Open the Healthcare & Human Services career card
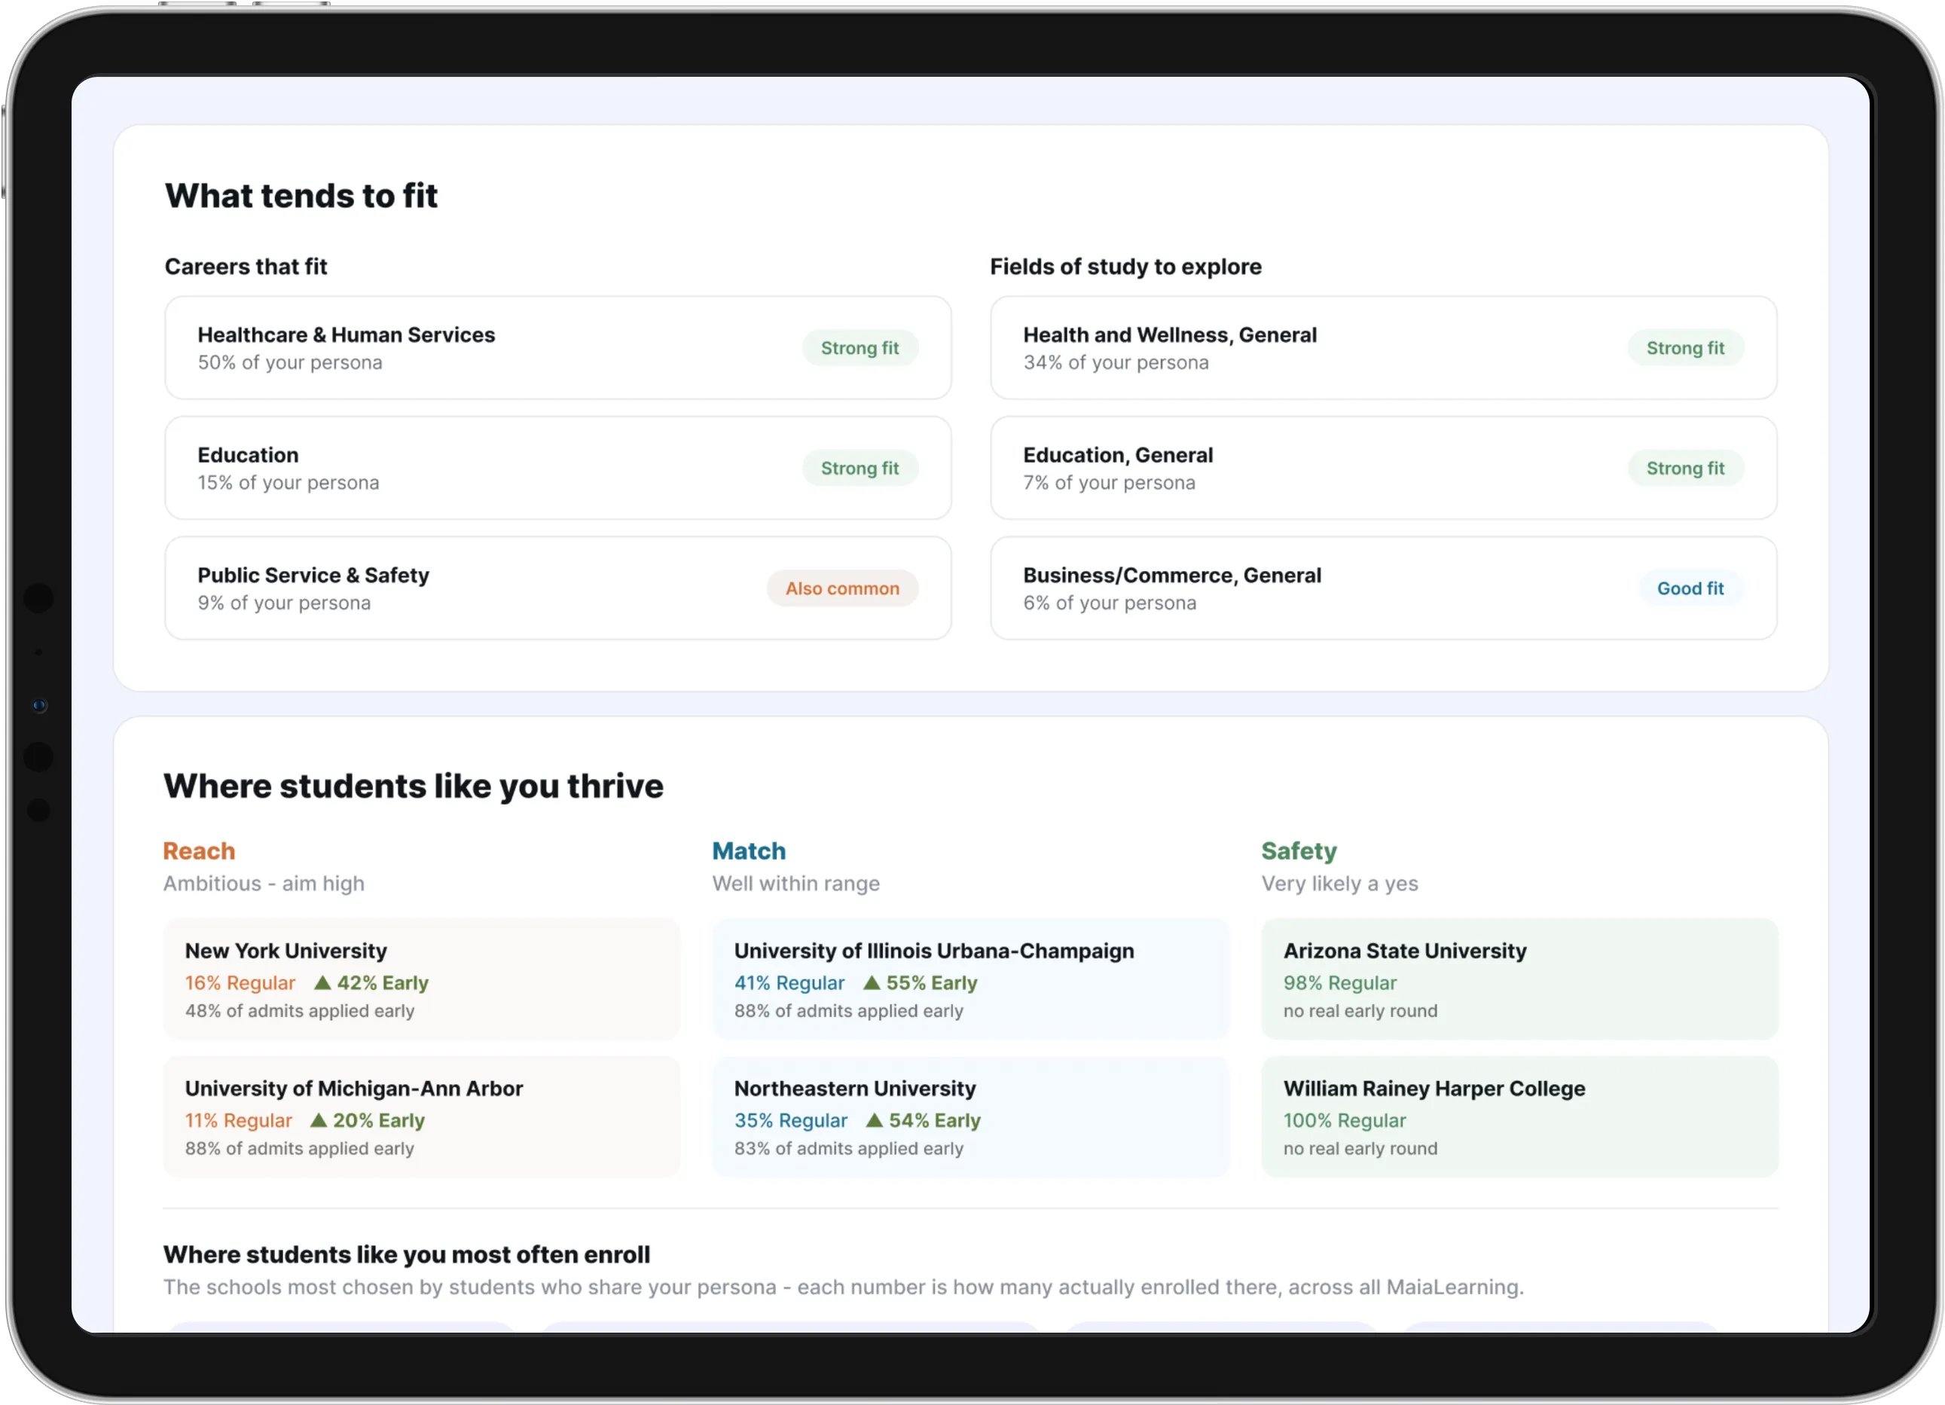Viewport: 1945px width, 1405px height. 557,347
